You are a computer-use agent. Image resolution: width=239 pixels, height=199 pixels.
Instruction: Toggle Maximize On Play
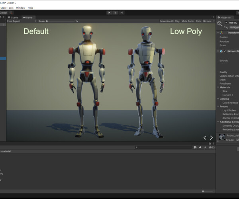coord(170,21)
